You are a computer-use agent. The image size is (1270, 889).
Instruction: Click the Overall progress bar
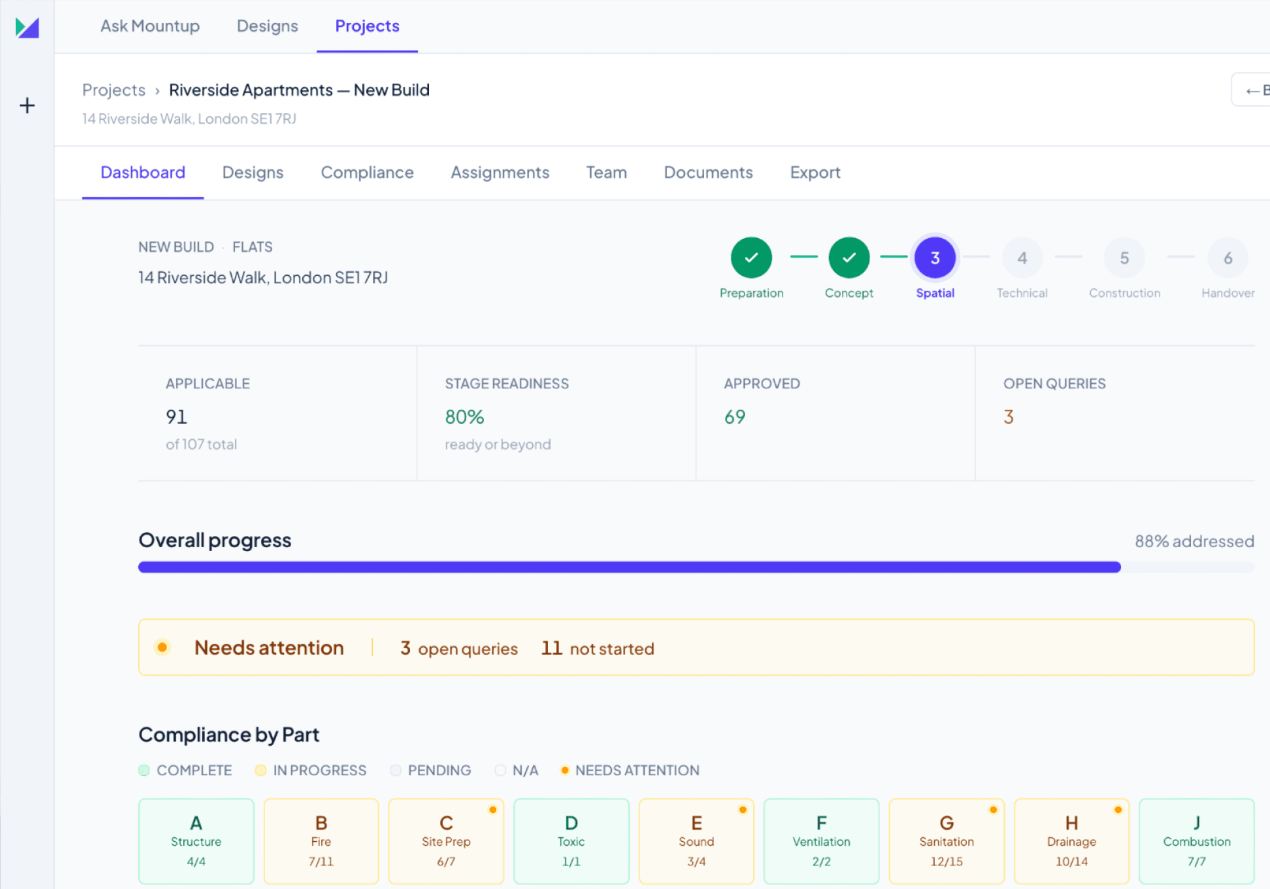[696, 567]
